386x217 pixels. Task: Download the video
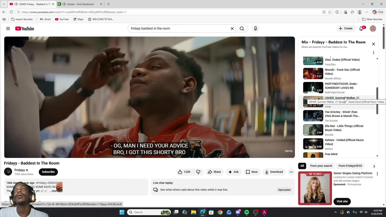[274, 172]
